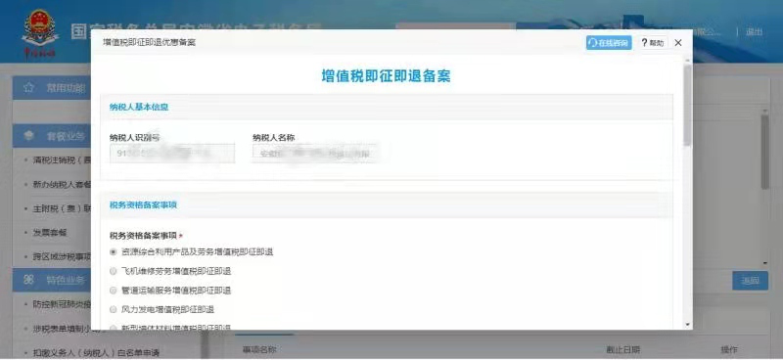Image resolution: width=783 pixels, height=360 pixels.
Task: Open 发票套餐 in the sidebar
Action: 50,233
